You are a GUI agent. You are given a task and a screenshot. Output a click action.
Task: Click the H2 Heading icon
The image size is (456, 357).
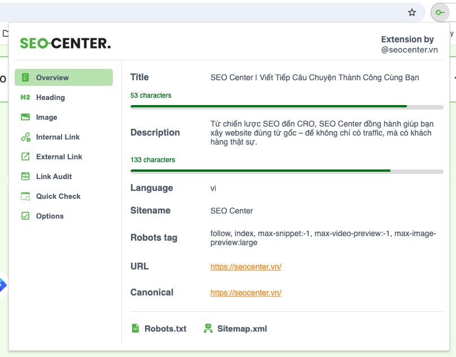point(25,97)
